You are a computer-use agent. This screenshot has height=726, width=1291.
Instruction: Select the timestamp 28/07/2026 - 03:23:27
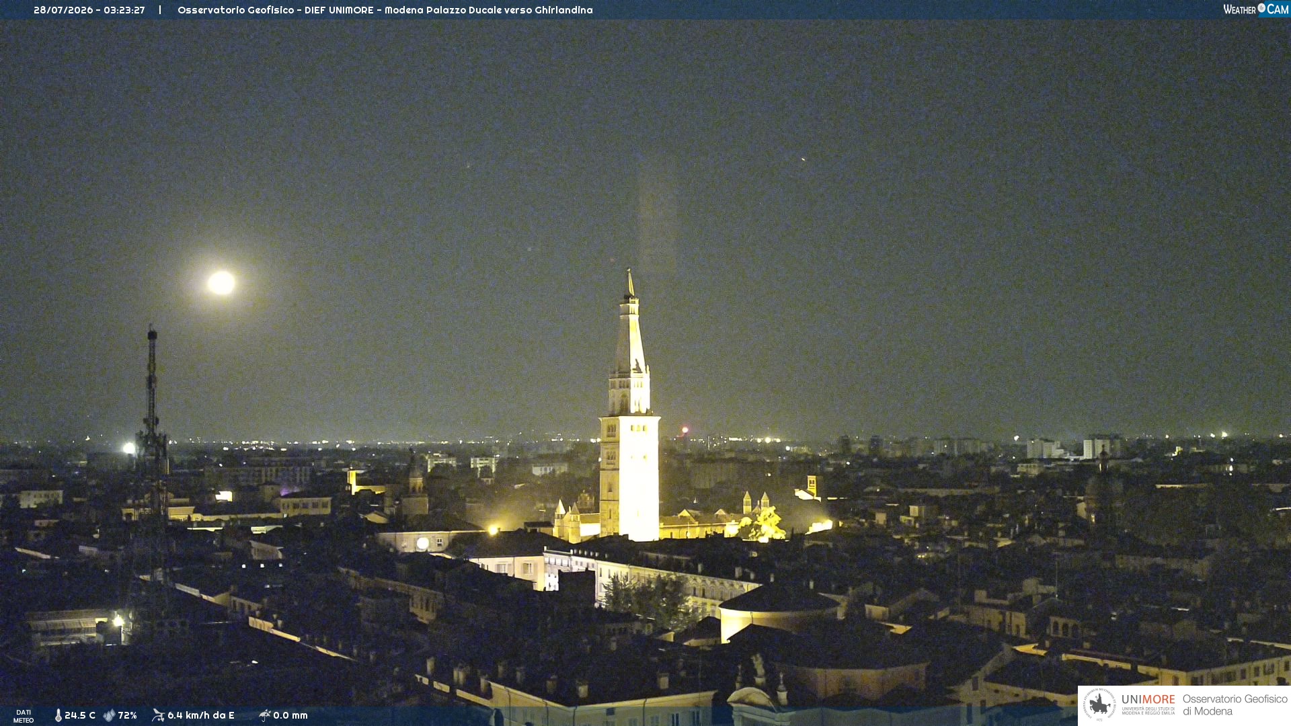89,10
